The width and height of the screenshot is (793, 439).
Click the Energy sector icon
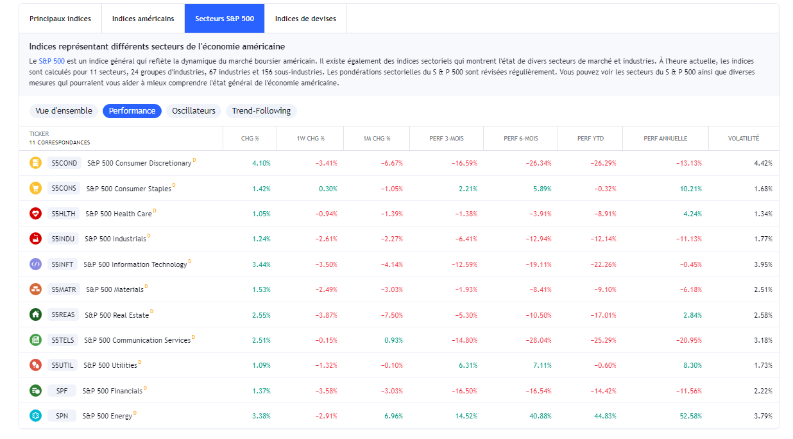(35, 416)
